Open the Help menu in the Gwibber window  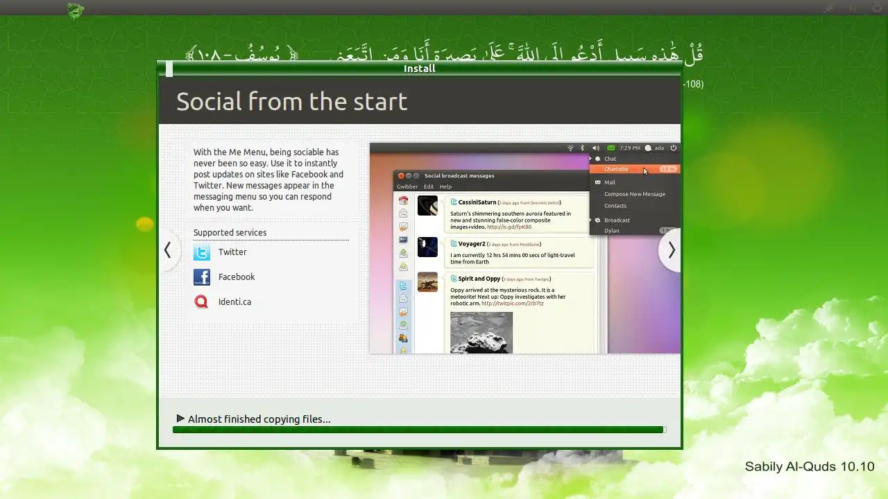pyautogui.click(x=445, y=186)
